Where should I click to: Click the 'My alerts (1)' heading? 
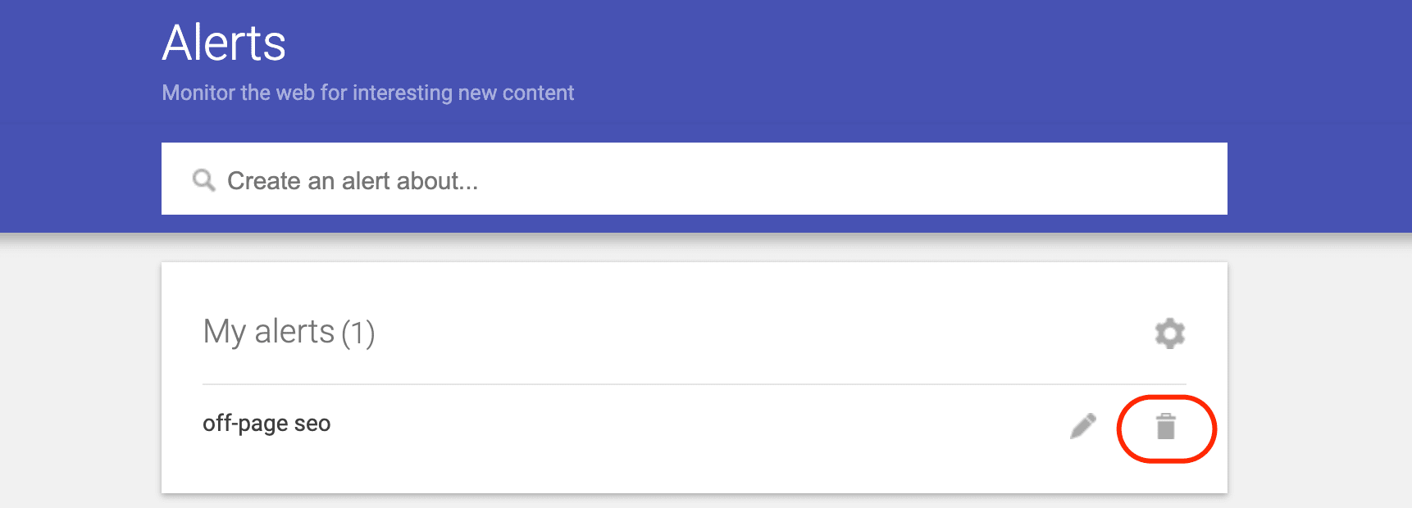click(289, 332)
